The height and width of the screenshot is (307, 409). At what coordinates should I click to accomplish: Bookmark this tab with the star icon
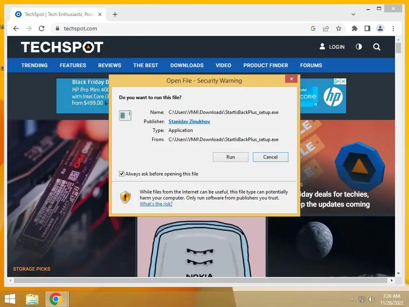point(339,28)
